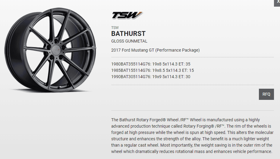Click the RFQ button
Image resolution: width=280 pixels, height=159 pixels.
point(266,94)
